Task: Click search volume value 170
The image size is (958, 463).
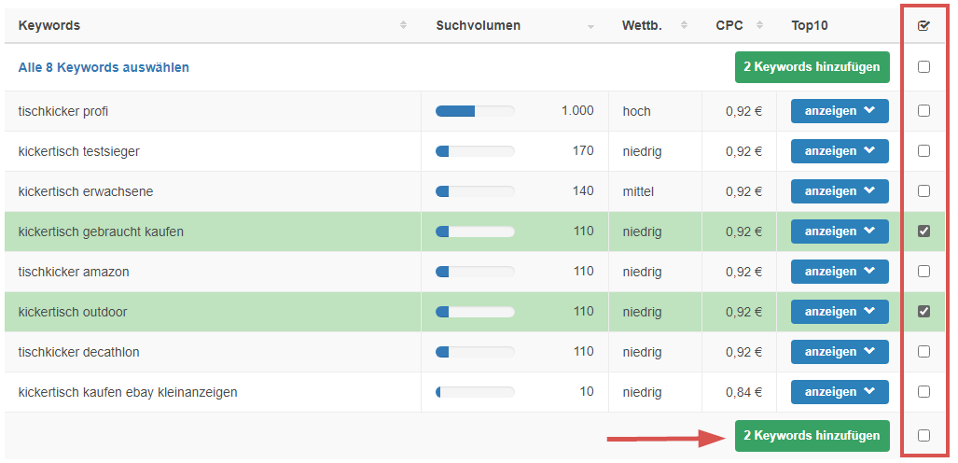Action: pos(584,150)
